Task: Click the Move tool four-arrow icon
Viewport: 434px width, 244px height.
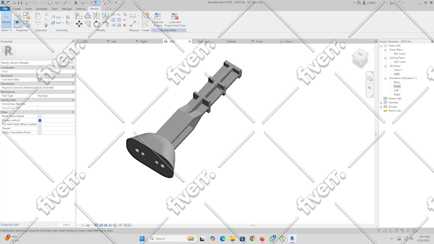Action: point(79,24)
